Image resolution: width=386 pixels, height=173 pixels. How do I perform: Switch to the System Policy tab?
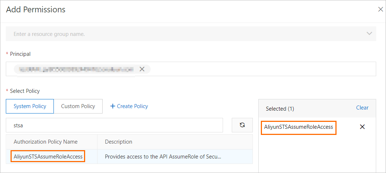coord(30,106)
